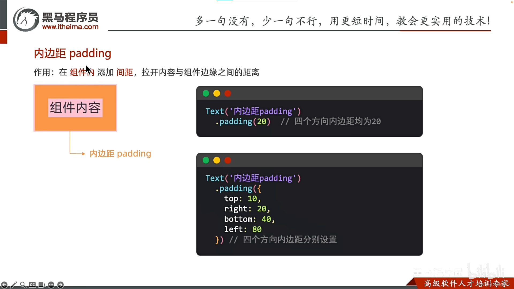514x289 pixels.
Task: Toggle CC subtitles in slideshow toolbar
Action: click(32, 285)
